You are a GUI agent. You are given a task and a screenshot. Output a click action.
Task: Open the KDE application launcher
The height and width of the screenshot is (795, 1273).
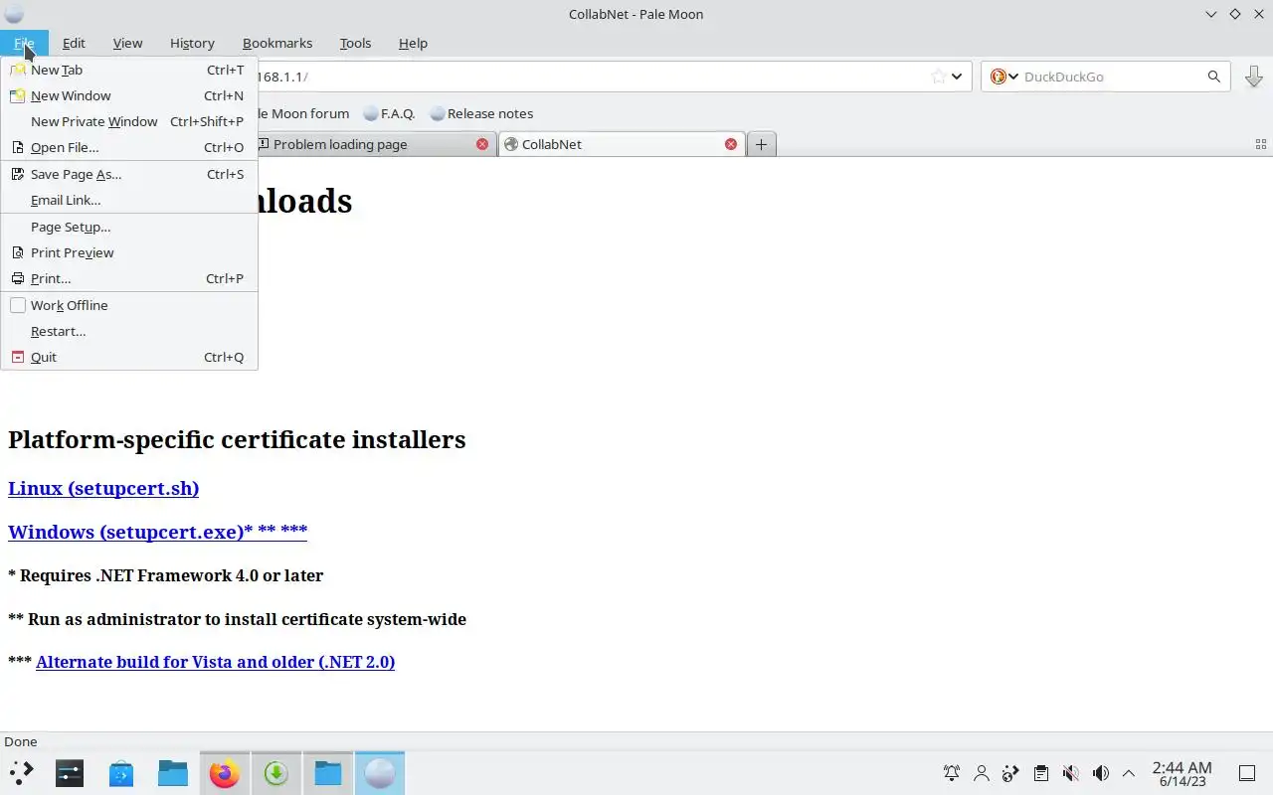point(21,773)
